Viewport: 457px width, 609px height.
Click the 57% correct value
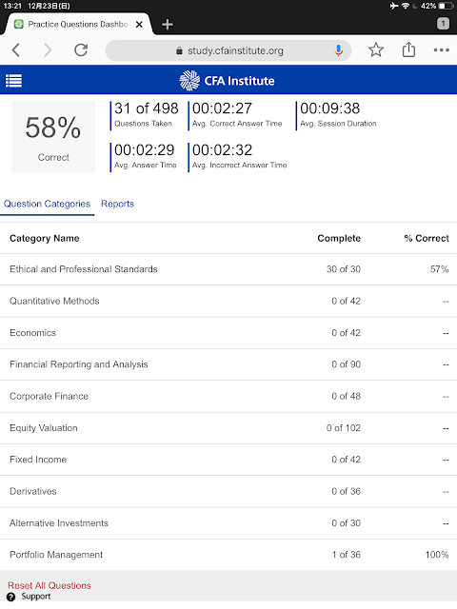(x=440, y=269)
